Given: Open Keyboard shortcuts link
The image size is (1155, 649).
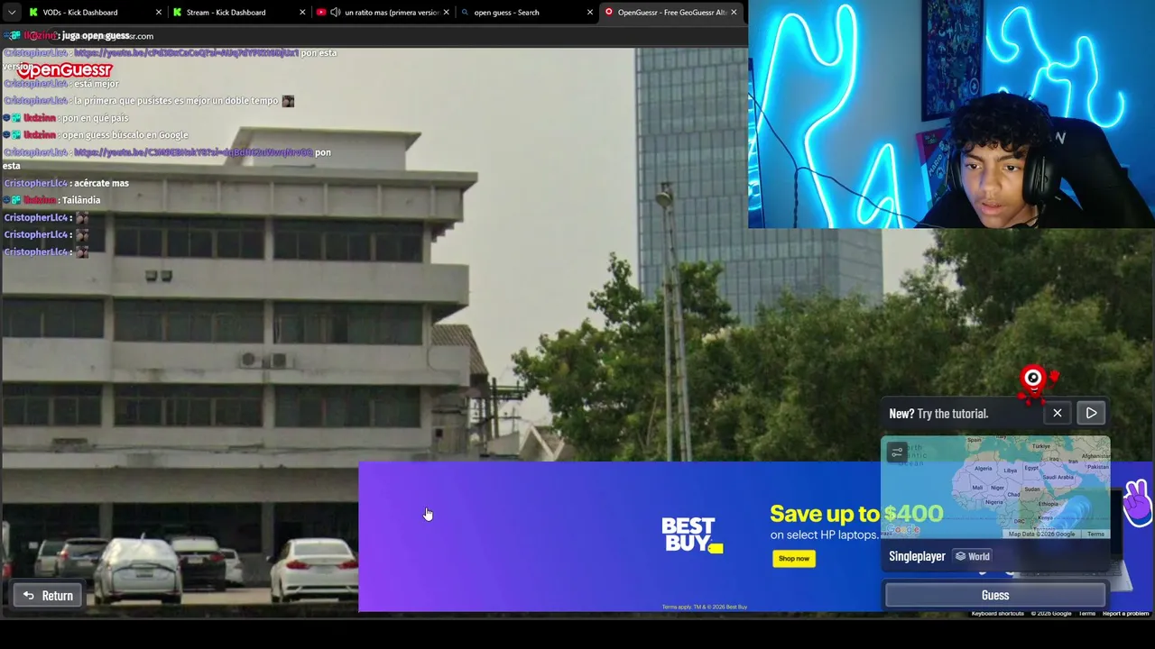Looking at the screenshot, I should pyautogui.click(x=997, y=614).
